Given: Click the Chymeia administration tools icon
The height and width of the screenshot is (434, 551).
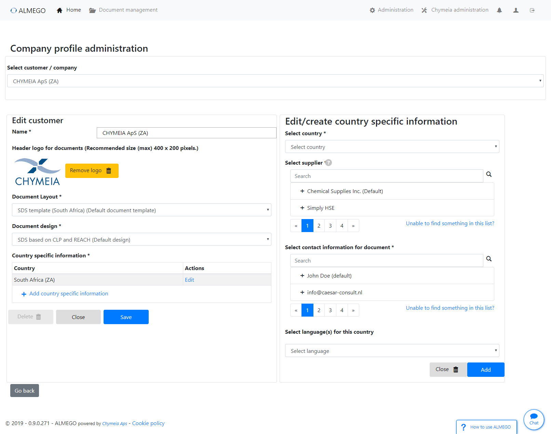Looking at the screenshot, I should pyautogui.click(x=424, y=10).
